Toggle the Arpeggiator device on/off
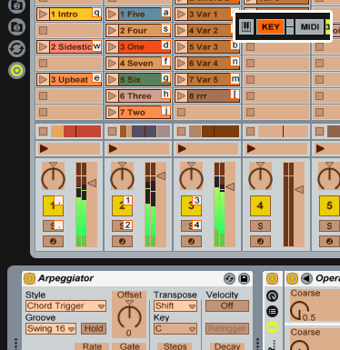This screenshot has height=350, width=340. (29, 278)
